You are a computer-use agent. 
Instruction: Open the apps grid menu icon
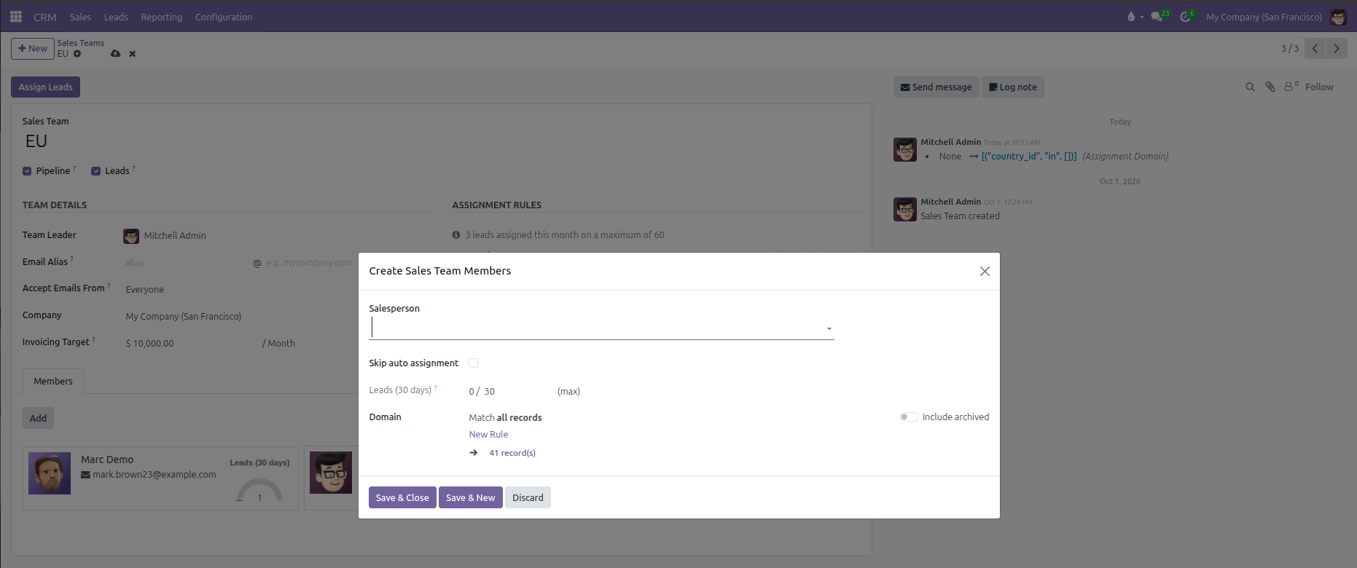click(x=15, y=16)
